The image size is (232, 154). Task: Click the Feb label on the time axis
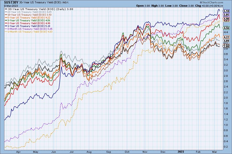click(198, 152)
